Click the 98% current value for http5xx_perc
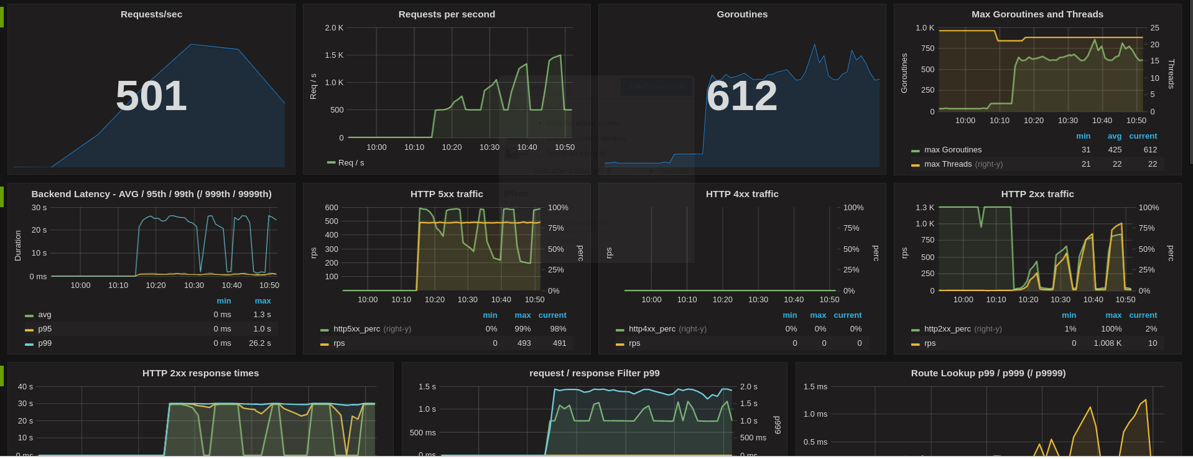 tap(558, 329)
